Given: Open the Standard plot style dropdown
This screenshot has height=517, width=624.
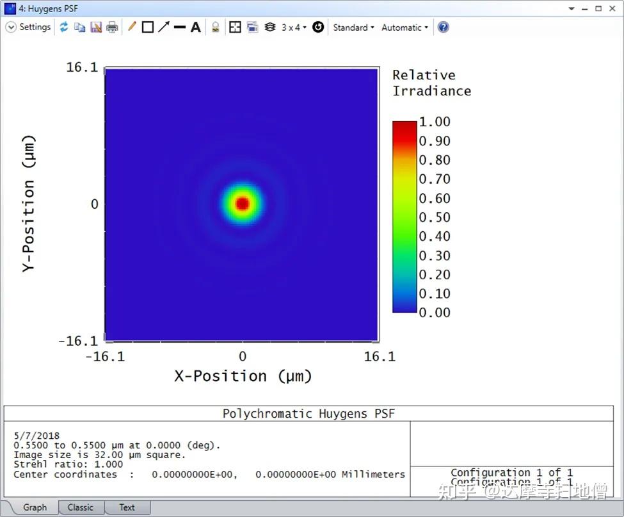Looking at the screenshot, I should coord(352,27).
